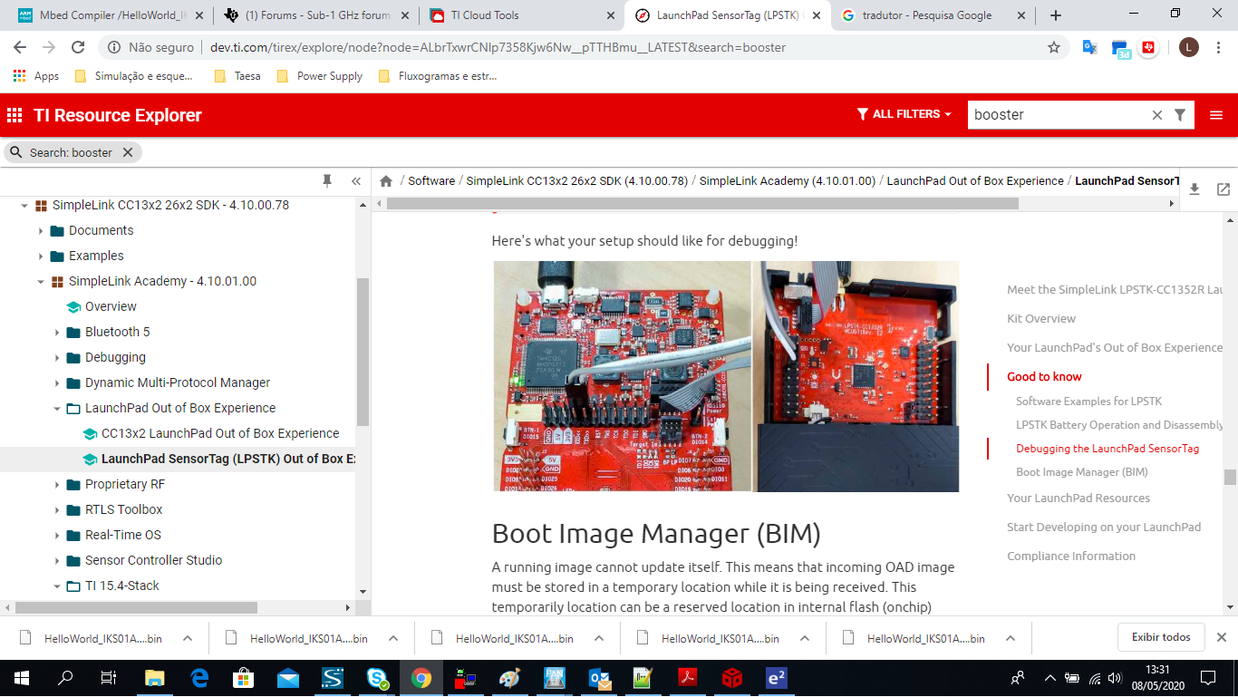Expand the Examples folder arrow
1238x697 pixels.
pos(41,257)
